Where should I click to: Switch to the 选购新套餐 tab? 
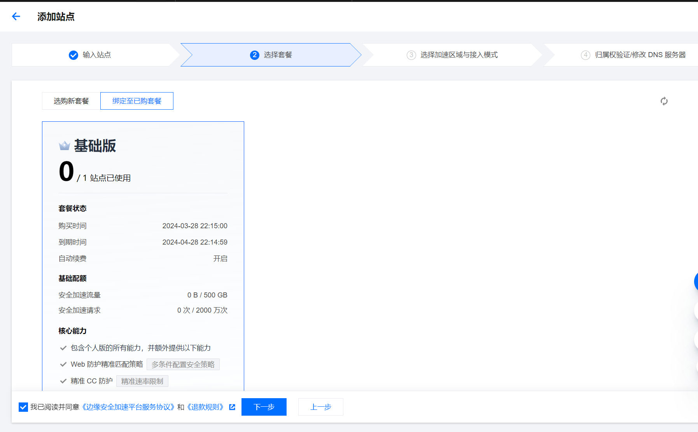(71, 101)
